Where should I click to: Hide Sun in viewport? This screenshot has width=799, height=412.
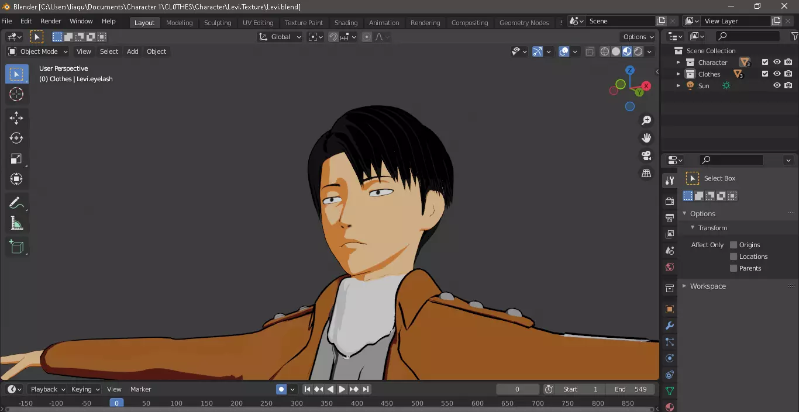pyautogui.click(x=777, y=85)
